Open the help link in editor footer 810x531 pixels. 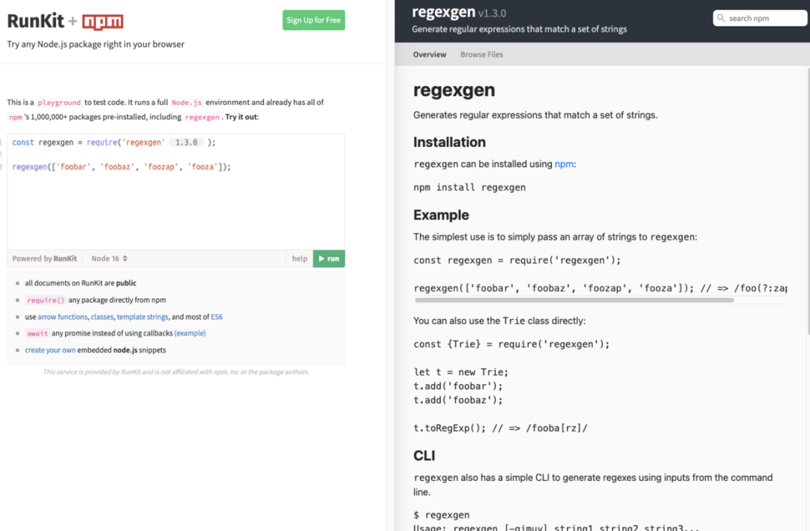299,258
